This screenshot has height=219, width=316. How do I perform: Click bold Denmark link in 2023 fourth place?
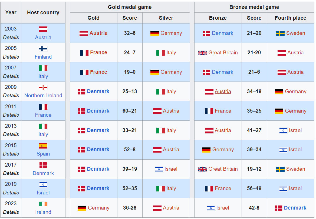click(x=295, y=208)
